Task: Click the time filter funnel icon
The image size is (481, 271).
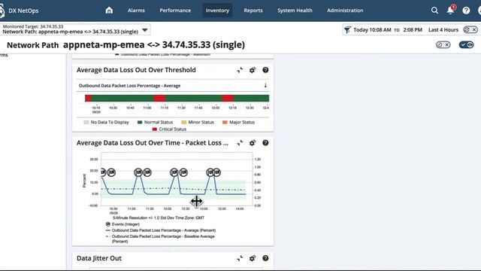Action: [x=347, y=30]
